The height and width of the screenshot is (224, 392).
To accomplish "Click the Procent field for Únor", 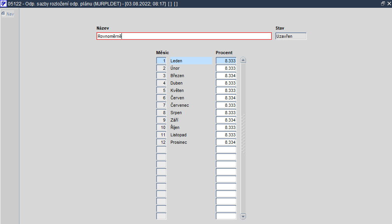I will pos(226,68).
